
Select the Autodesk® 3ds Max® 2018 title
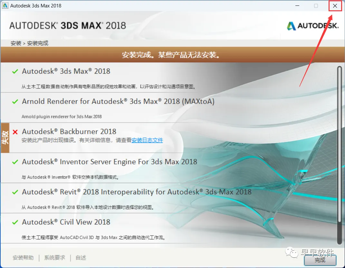pos(66,71)
